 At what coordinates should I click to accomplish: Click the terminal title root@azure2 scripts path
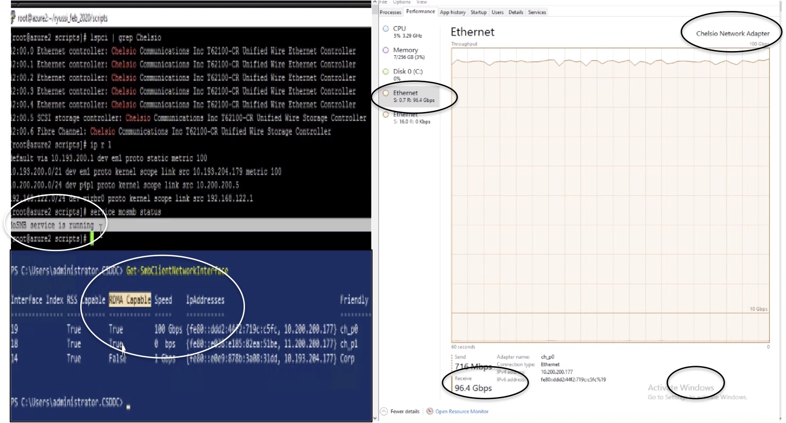[63, 18]
